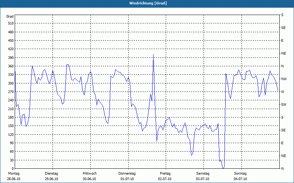
Task: Click the 210 degree axis label
Action: (x=11, y=109)
